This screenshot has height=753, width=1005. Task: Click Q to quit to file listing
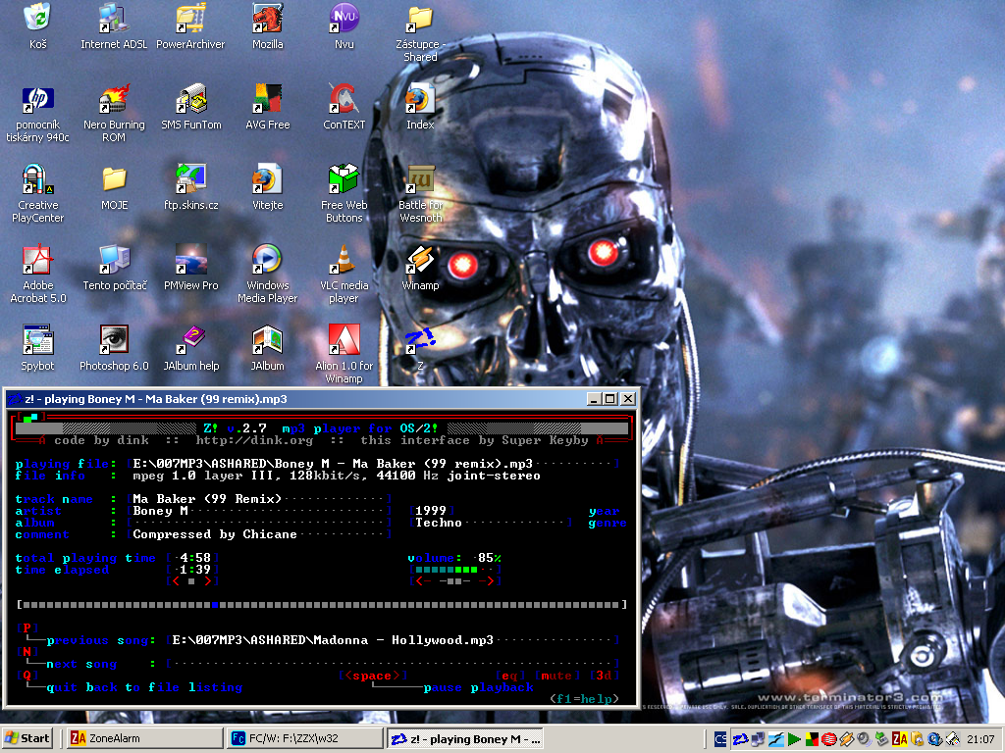pos(27,676)
